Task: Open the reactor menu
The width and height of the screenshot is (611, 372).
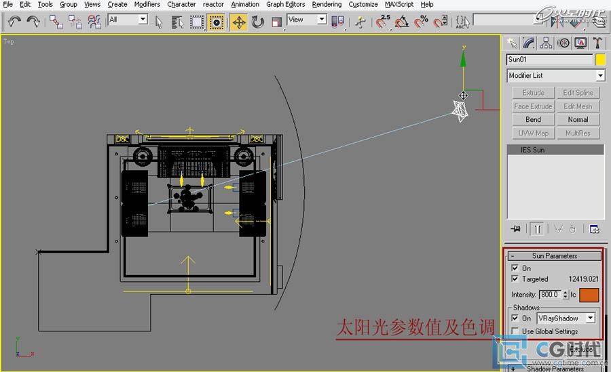Action: (x=213, y=4)
